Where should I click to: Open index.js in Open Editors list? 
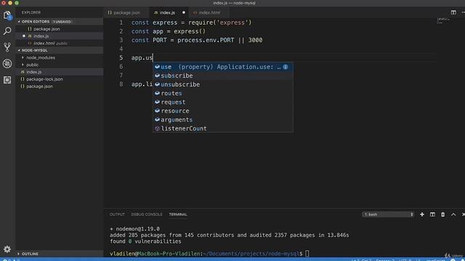coord(60,36)
